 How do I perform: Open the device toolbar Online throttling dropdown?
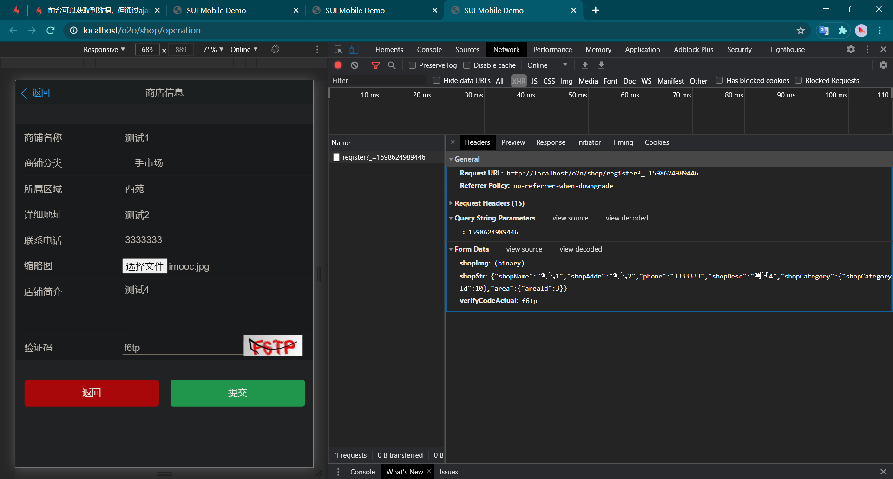click(244, 49)
